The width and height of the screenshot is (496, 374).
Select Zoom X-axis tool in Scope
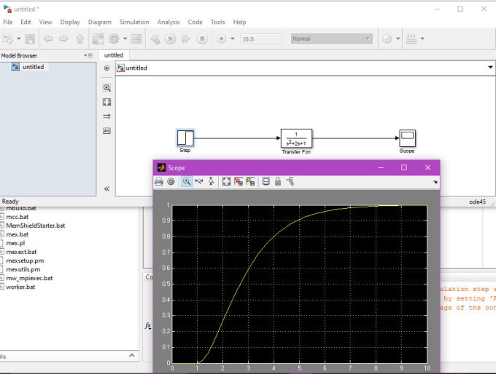pos(199,181)
